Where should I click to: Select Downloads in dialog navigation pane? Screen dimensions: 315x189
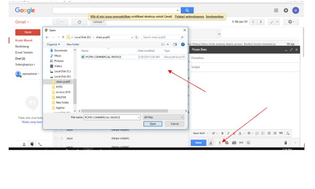tap(61, 51)
